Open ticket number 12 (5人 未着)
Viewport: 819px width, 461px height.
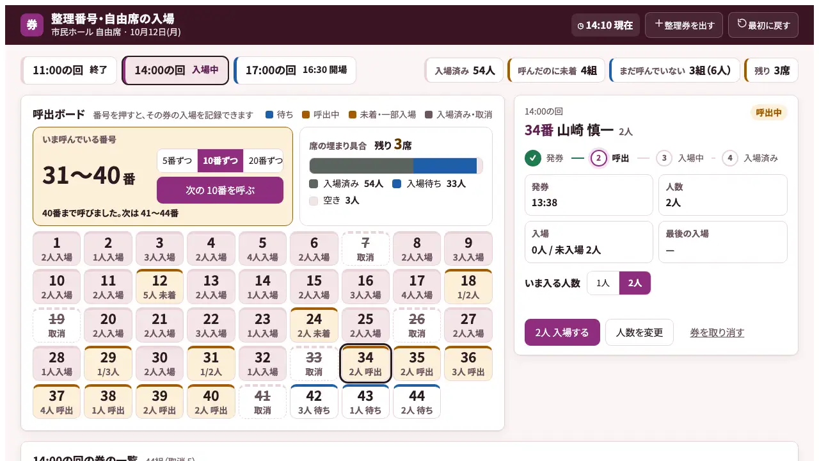pyautogui.click(x=159, y=287)
